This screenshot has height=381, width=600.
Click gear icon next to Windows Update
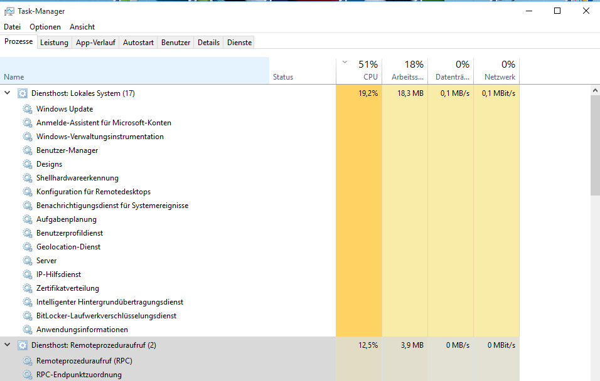pyautogui.click(x=27, y=109)
